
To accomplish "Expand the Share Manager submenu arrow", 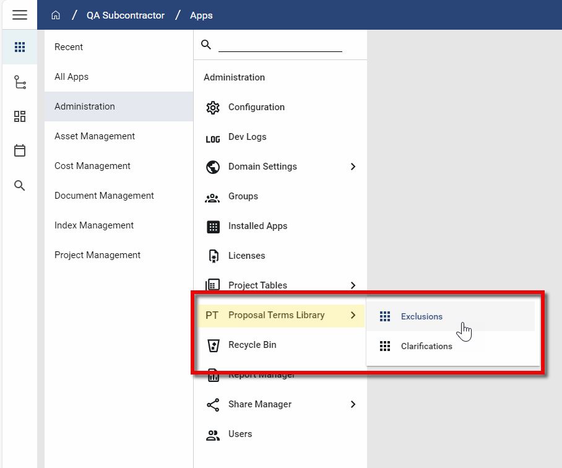I will [x=353, y=404].
